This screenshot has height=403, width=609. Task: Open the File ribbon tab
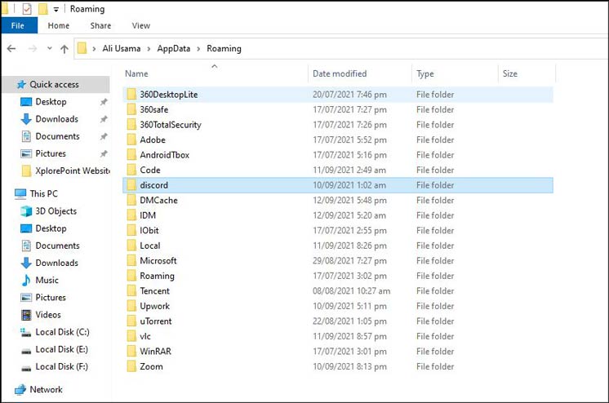18,25
